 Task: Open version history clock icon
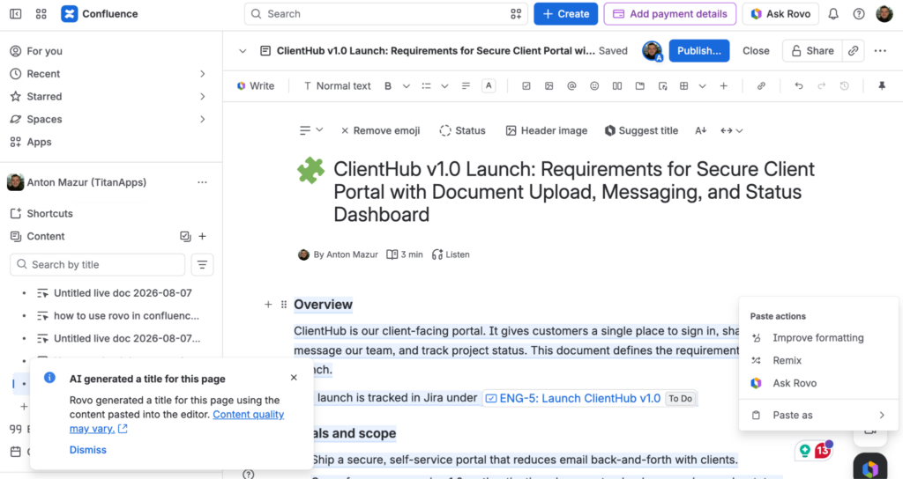point(844,85)
